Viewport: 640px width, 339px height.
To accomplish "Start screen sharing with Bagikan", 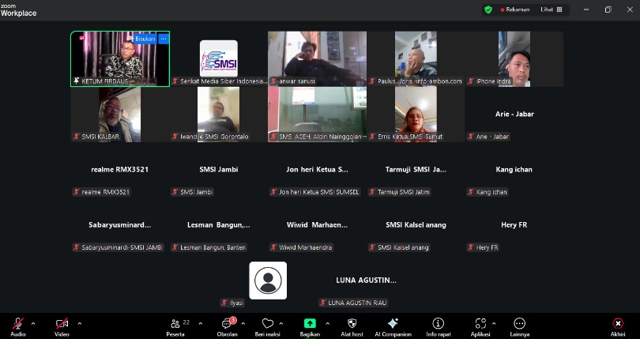I will point(310,324).
